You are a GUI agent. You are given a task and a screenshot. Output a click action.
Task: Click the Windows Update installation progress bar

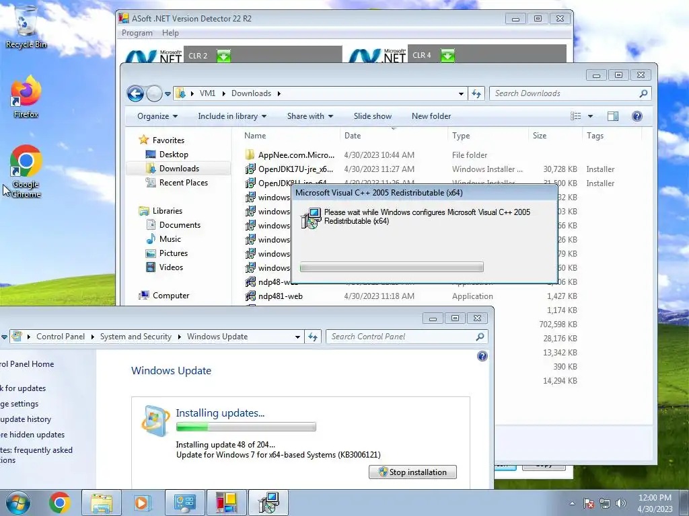point(246,427)
